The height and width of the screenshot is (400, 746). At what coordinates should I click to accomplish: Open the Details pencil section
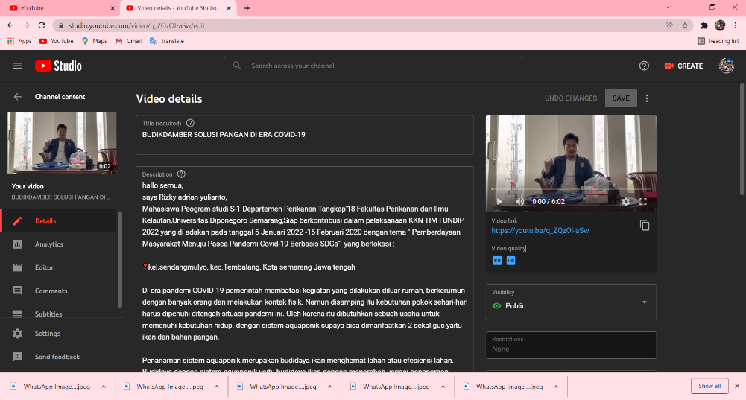(59, 220)
